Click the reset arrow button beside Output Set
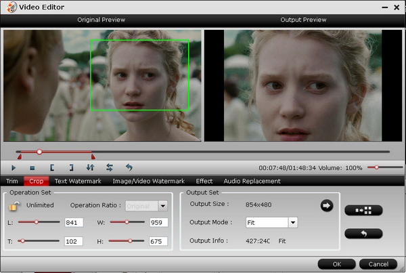The width and height of the screenshot is (406, 273). [363, 234]
